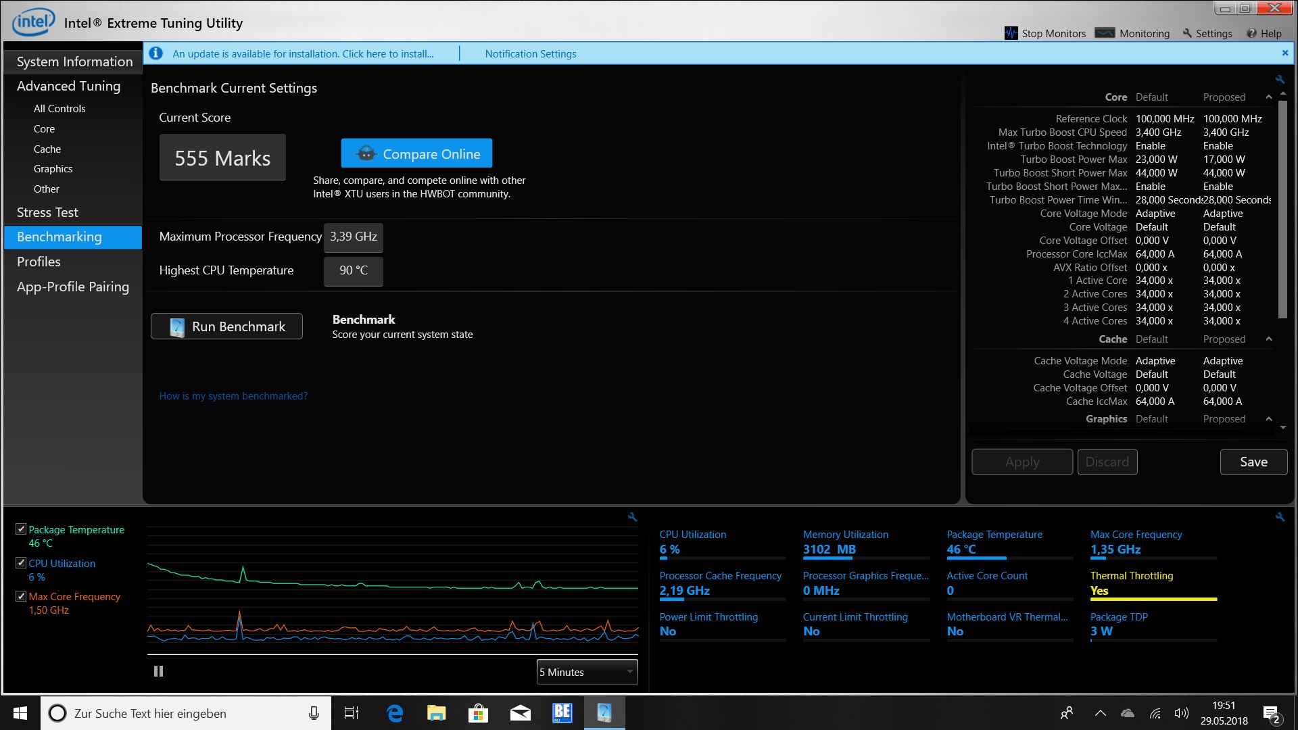Collapse the Cache settings section
Viewport: 1298px width, 730px height.
coord(1269,339)
